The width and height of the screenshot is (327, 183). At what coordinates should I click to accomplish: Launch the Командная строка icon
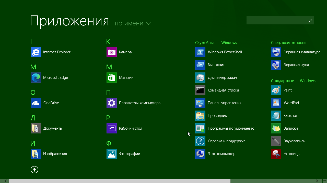(x=200, y=90)
